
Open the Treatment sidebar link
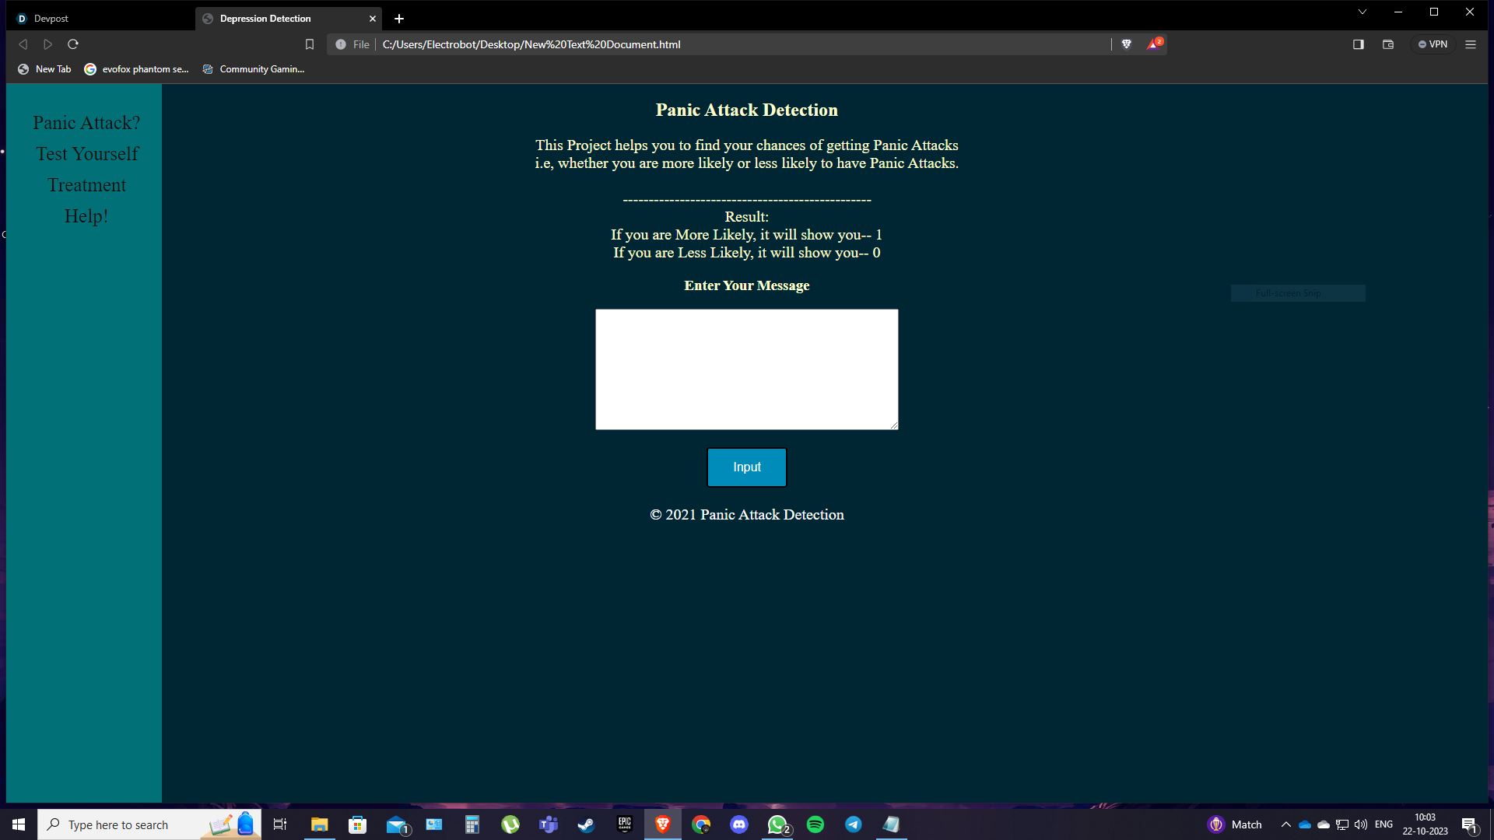tap(86, 185)
